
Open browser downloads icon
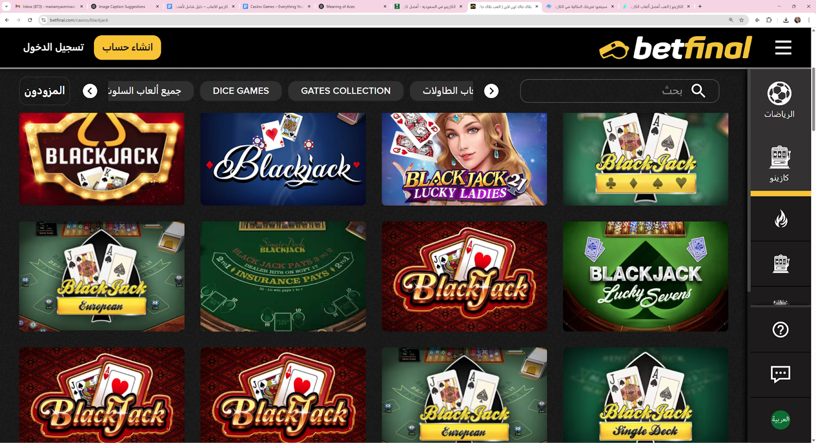(x=786, y=20)
